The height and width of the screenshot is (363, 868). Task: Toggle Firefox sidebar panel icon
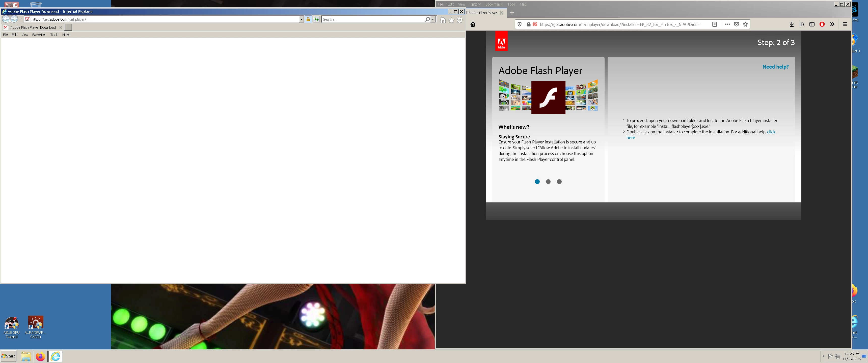click(812, 24)
